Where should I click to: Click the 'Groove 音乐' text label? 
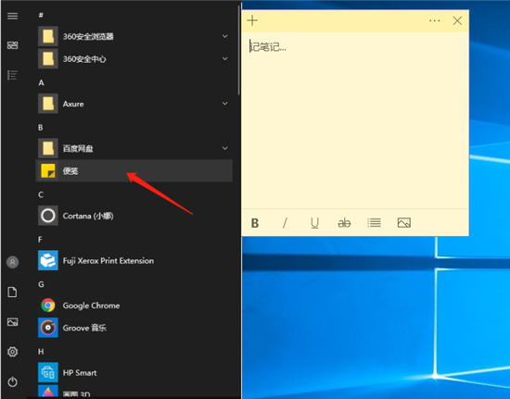(x=84, y=328)
